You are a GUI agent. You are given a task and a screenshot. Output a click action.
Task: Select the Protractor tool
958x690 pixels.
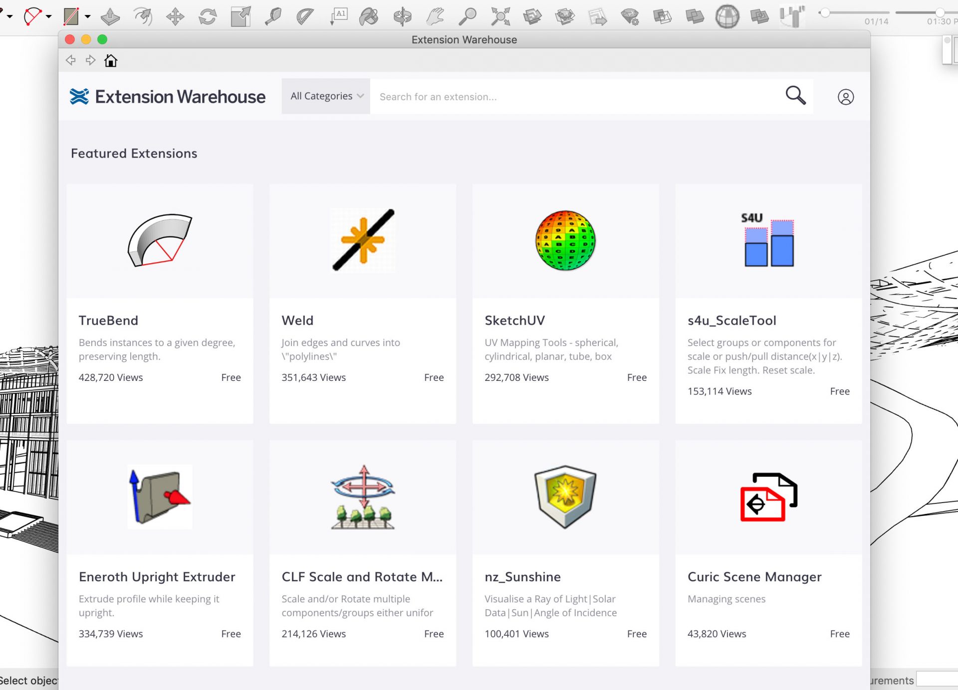click(305, 16)
